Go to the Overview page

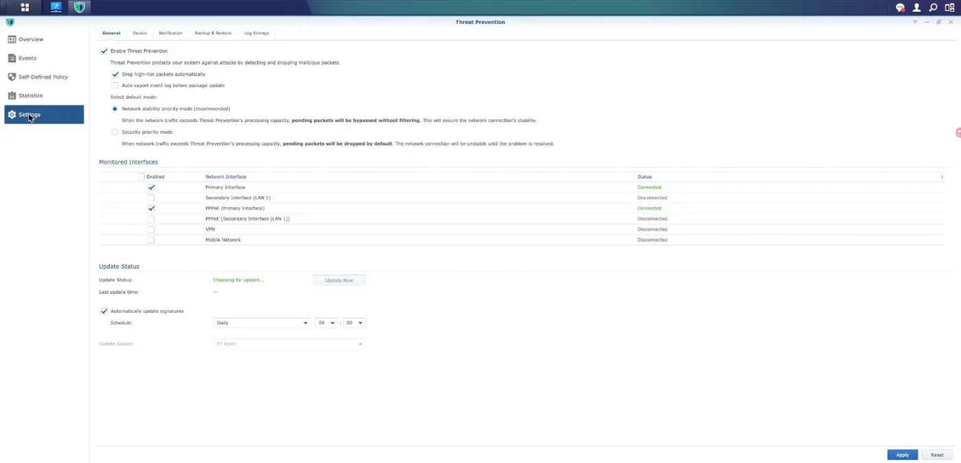tap(44, 40)
